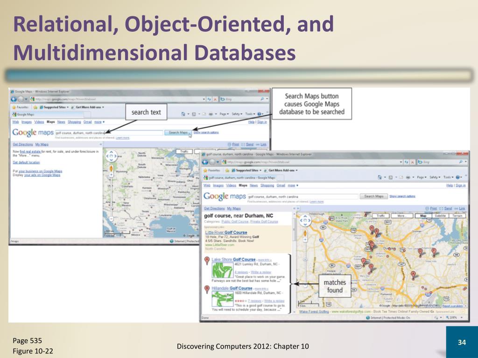Click Read Mail icon in front window
The image size is (478, 358).
[x=401, y=177]
